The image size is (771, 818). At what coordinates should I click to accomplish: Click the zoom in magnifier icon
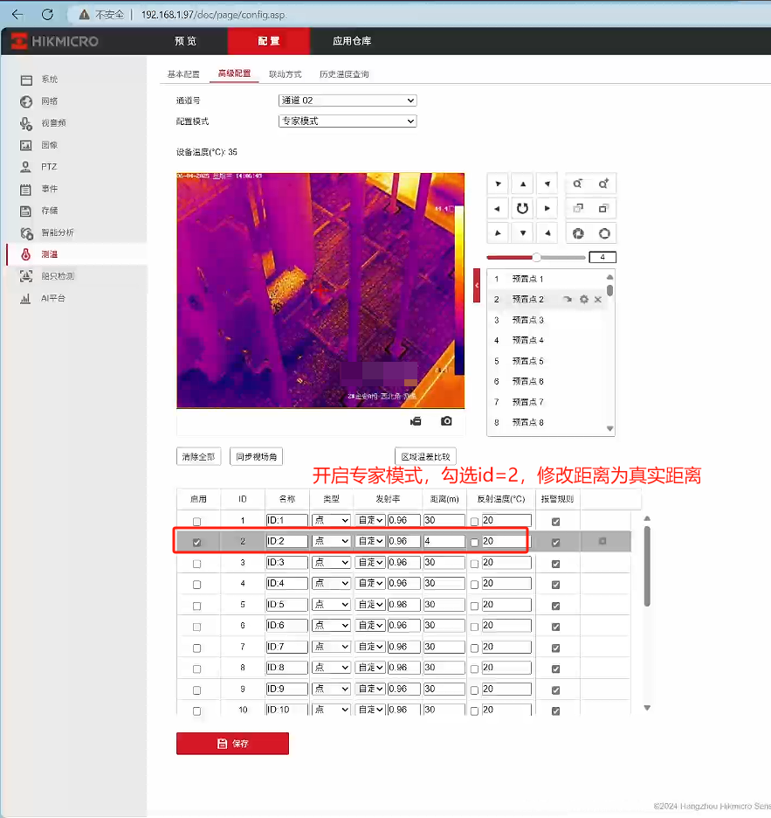602,184
